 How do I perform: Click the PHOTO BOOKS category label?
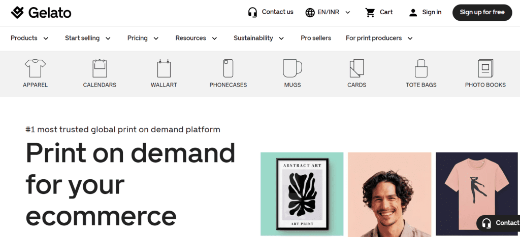(485, 85)
